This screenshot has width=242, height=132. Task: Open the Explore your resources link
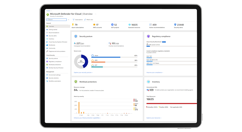pyautogui.click(x=154, y=118)
